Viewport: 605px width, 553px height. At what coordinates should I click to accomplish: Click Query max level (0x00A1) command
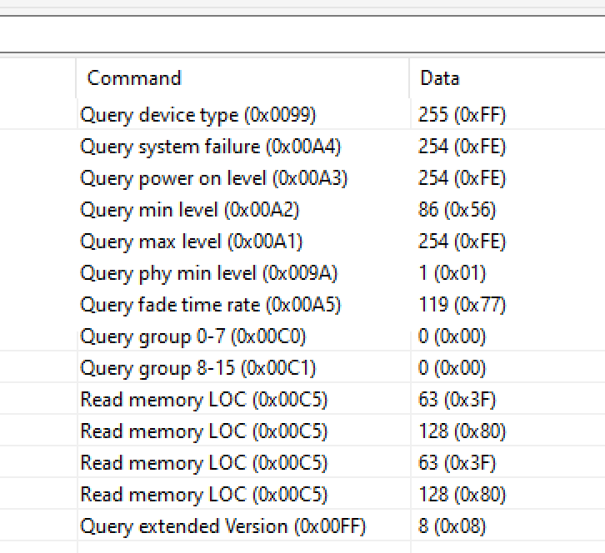(192, 242)
